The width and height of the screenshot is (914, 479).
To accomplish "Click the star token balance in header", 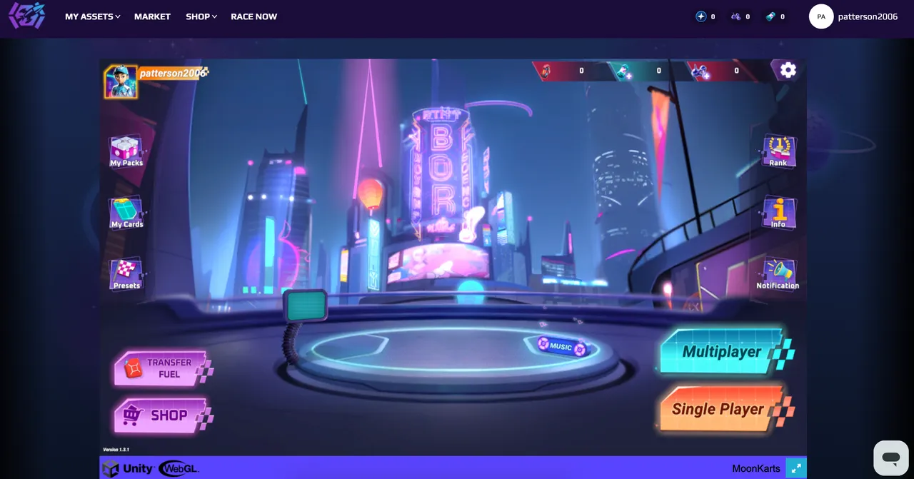I will 705,16.
